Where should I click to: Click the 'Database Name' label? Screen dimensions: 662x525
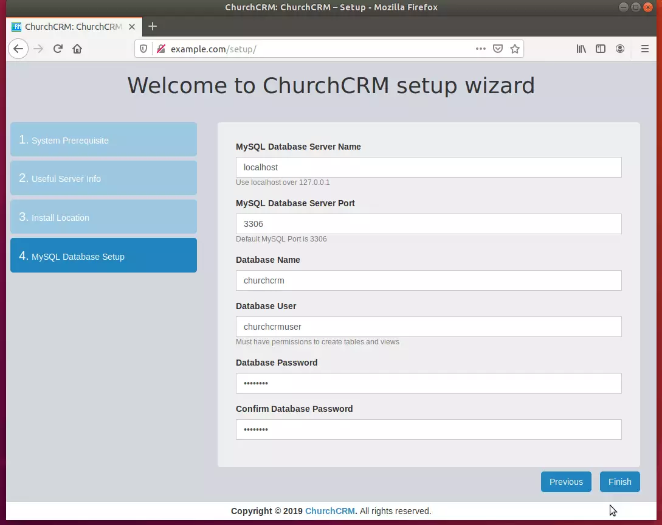pos(268,260)
